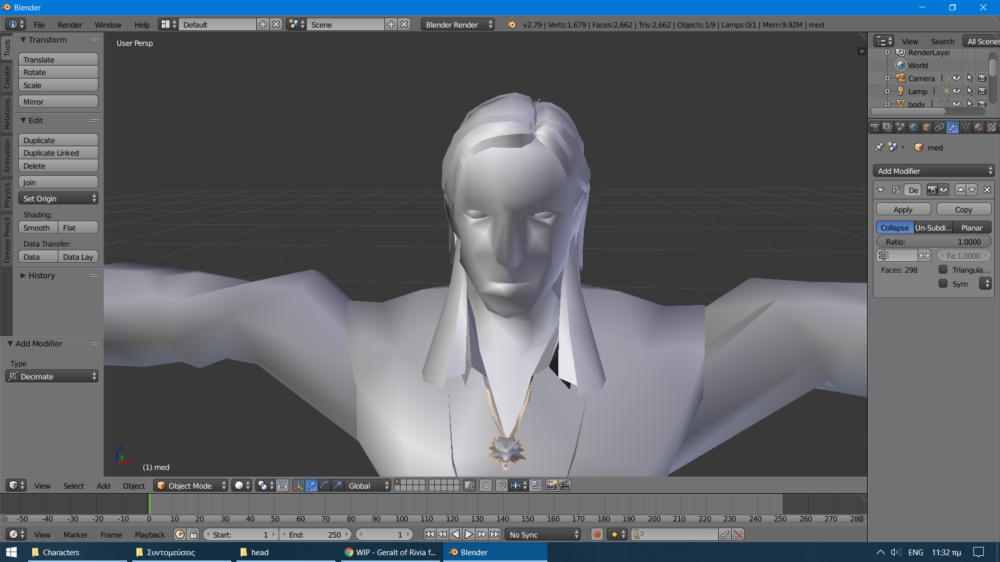Expand the Camera item in the outliner
The width and height of the screenshot is (1000, 562).
[x=888, y=78]
